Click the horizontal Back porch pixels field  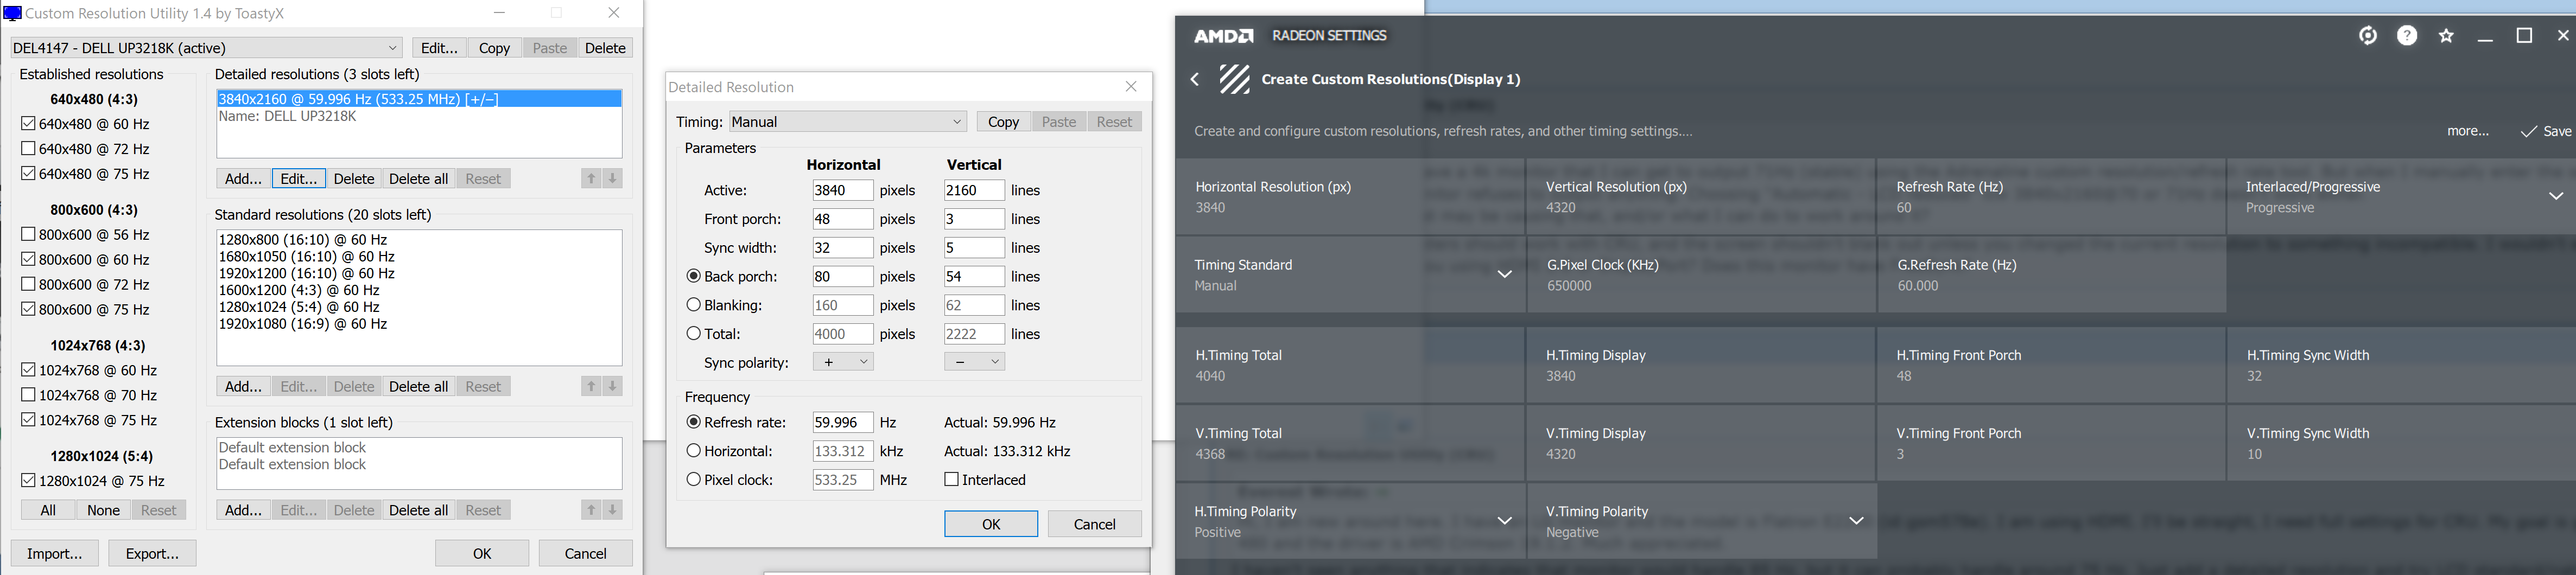843,276
